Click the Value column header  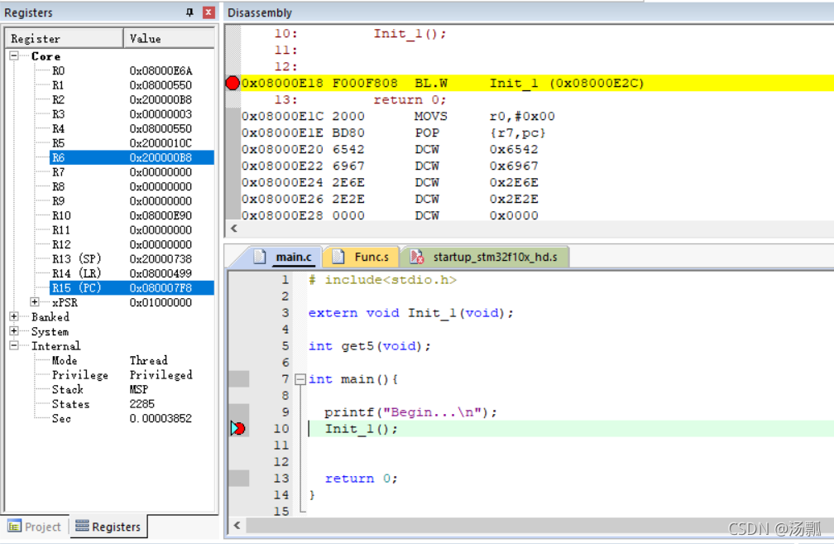click(169, 38)
